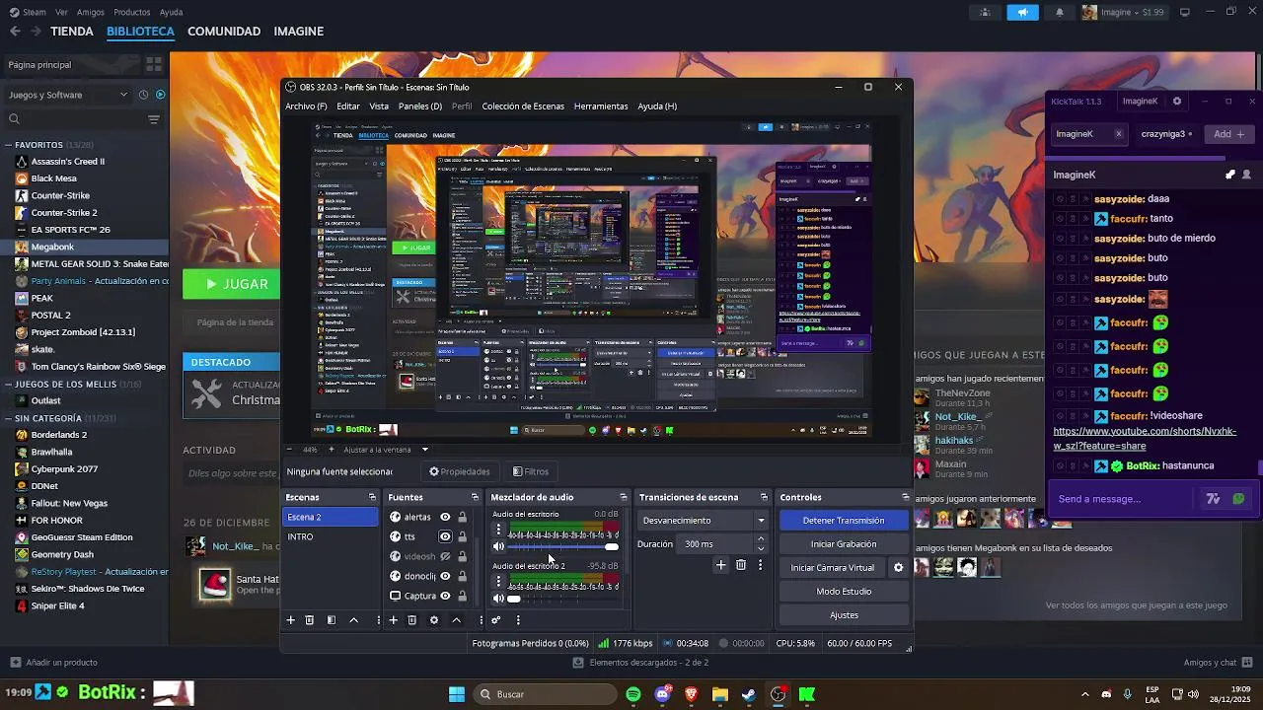Open Colección de Escenas menu
Screen dimensions: 1263x710
pos(523,106)
